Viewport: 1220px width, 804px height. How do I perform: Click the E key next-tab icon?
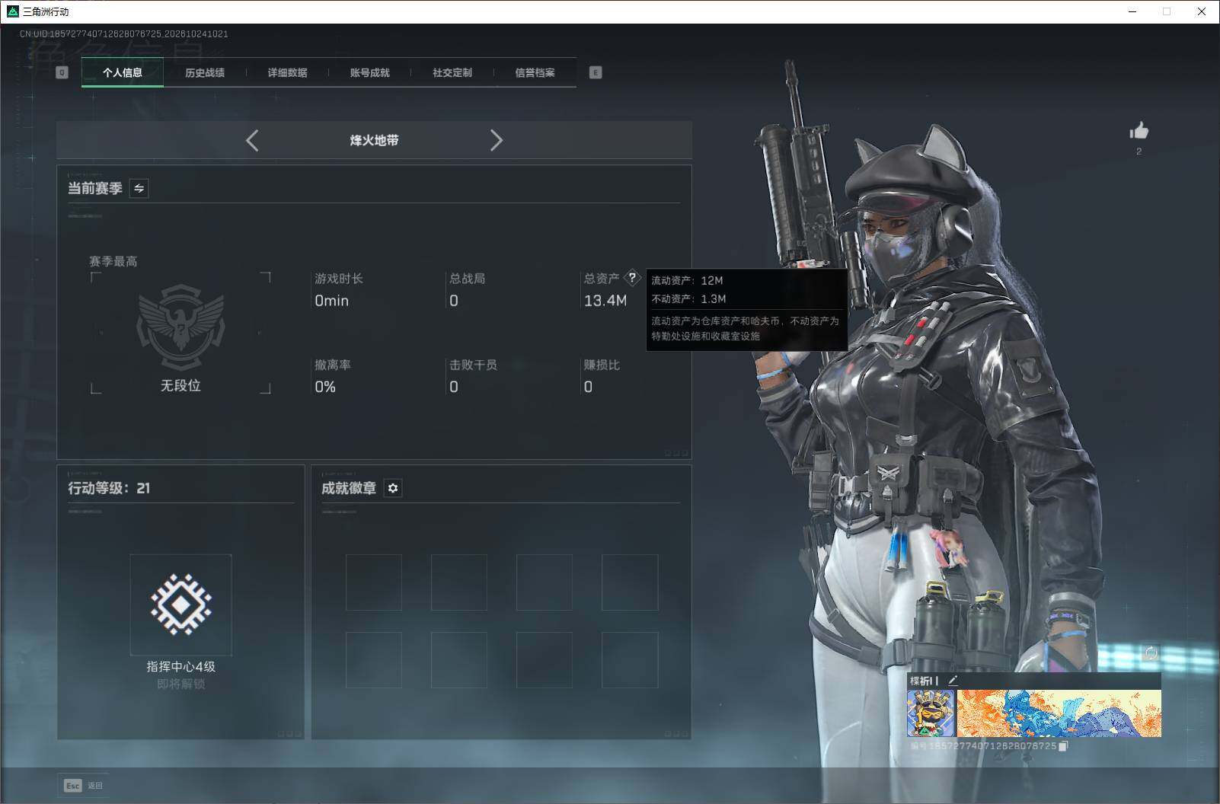coord(596,72)
